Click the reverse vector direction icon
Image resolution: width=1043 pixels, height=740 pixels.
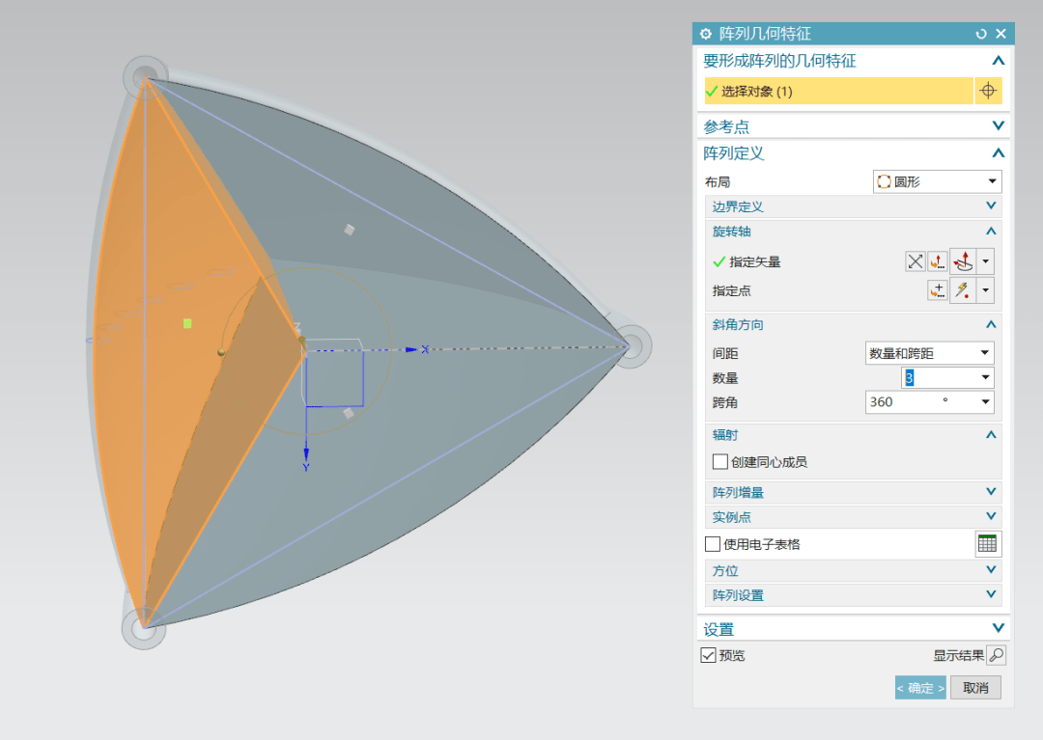tap(915, 261)
